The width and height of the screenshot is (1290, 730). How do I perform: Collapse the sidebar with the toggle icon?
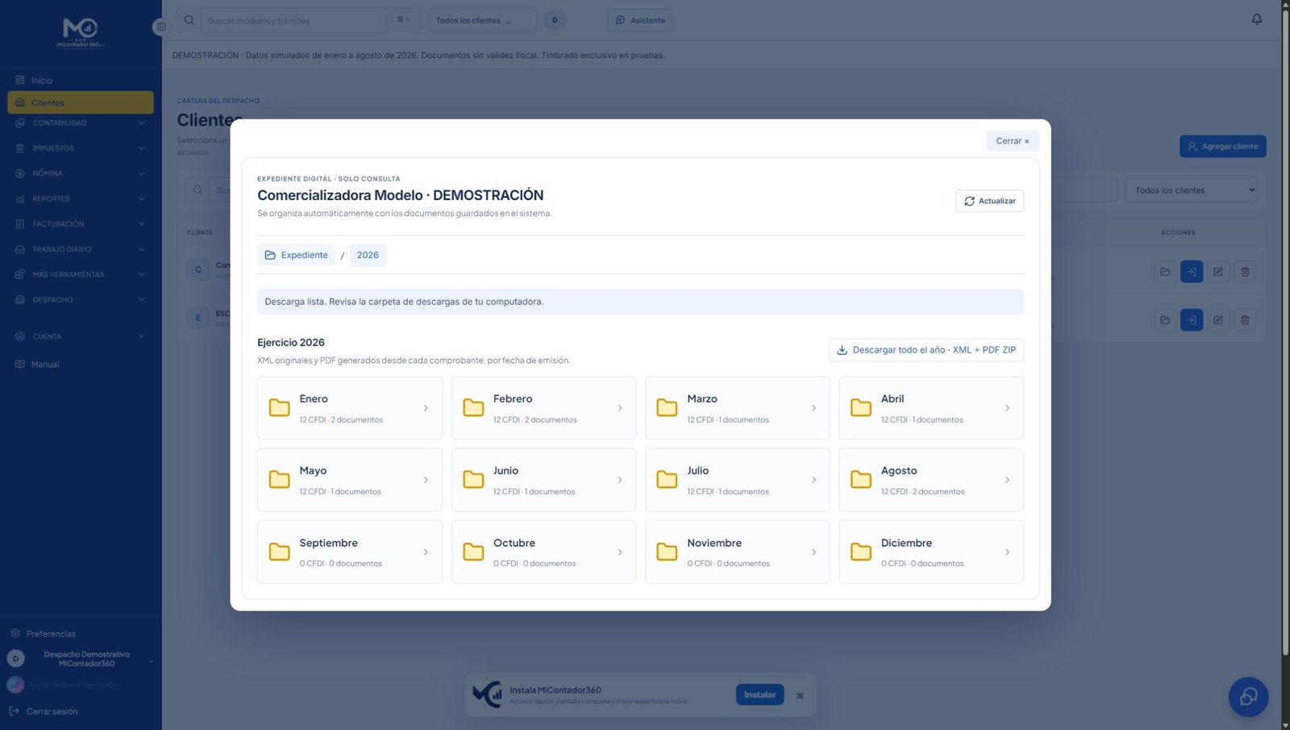160,27
